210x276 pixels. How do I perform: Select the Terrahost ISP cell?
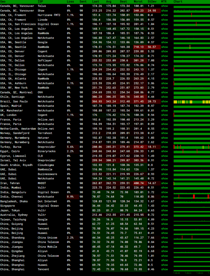[x=45, y=133]
